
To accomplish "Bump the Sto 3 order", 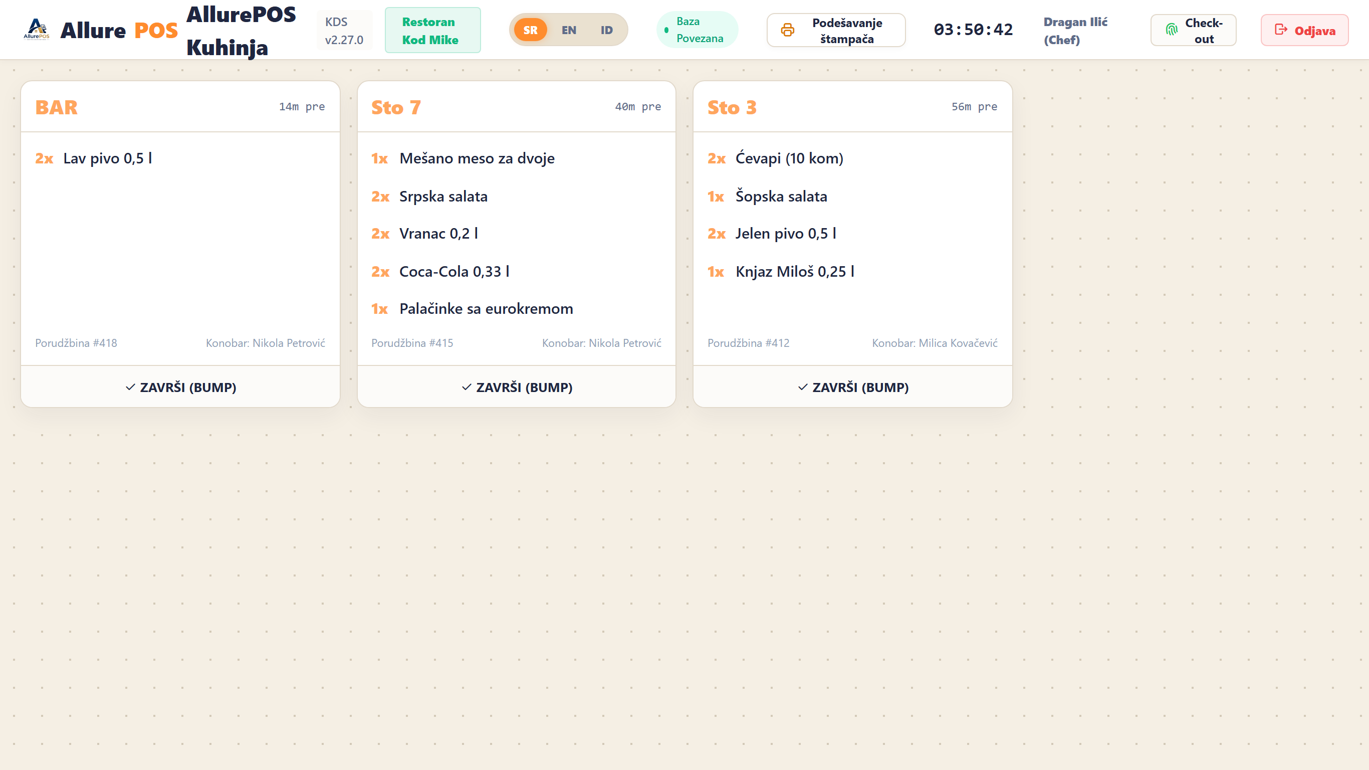I will coord(853,387).
